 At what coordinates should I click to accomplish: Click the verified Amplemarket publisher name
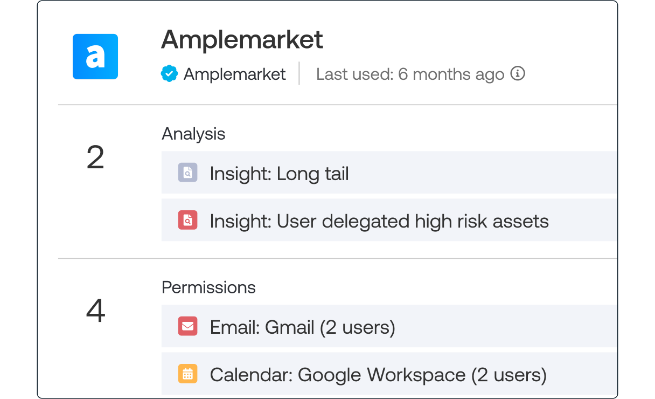pyautogui.click(x=234, y=74)
